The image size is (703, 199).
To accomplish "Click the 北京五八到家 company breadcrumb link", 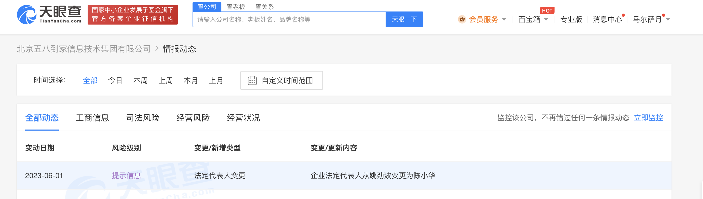I will [x=84, y=49].
